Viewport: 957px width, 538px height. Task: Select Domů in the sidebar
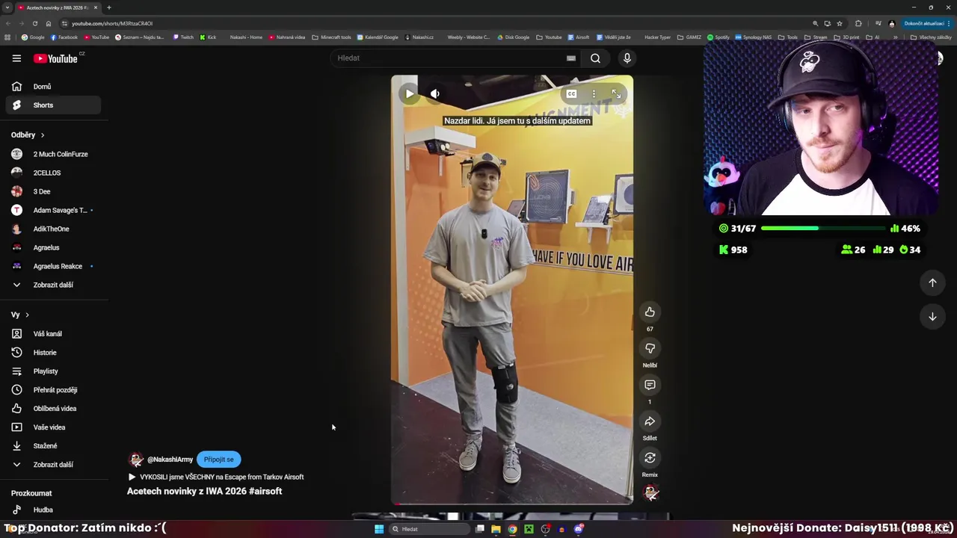coord(53,87)
